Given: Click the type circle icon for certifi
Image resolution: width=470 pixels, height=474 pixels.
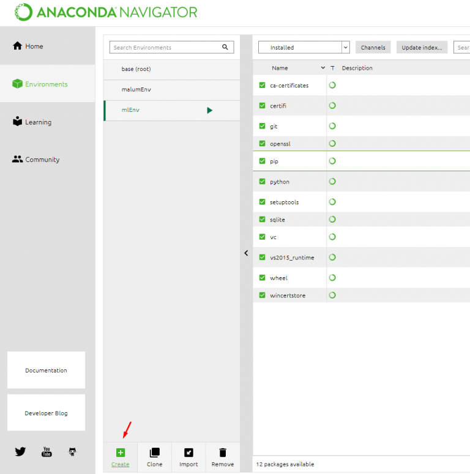Looking at the screenshot, I should point(332,105).
